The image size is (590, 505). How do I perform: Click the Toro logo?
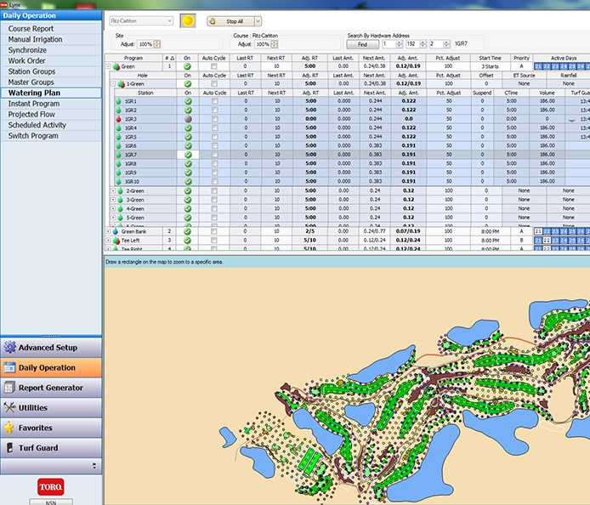coord(51,487)
